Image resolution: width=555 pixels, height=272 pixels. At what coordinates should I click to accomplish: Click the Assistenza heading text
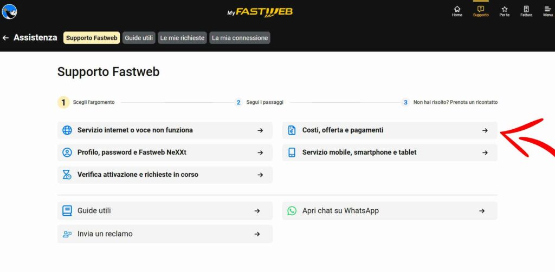click(35, 38)
